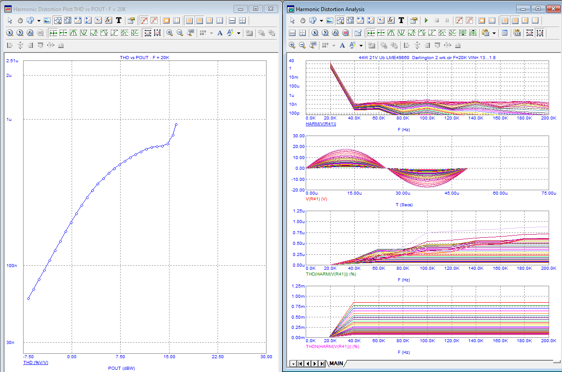Switch to the MAIN tab

pos(336,364)
